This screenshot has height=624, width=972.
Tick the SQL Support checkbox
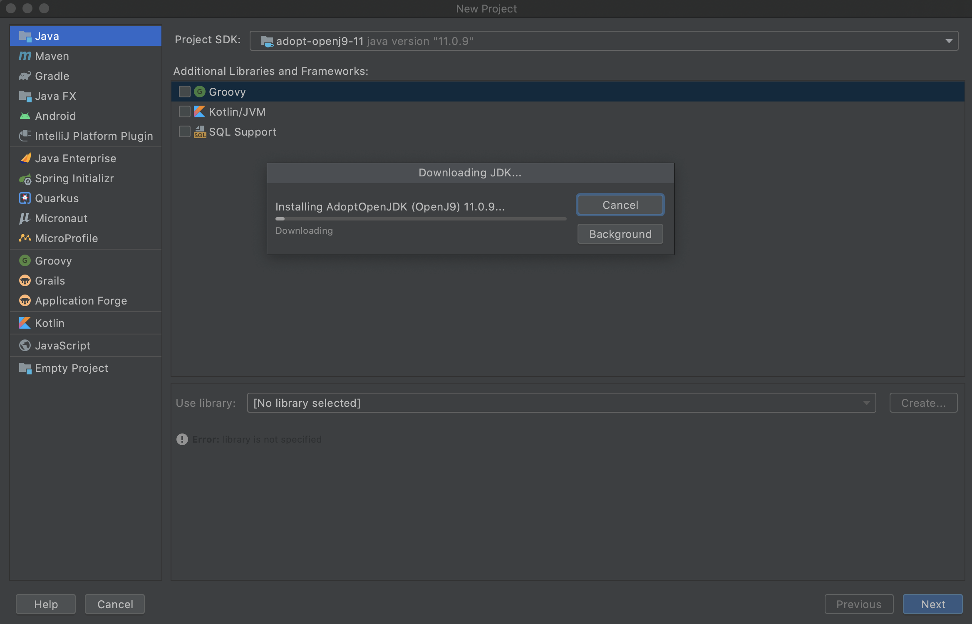[184, 131]
